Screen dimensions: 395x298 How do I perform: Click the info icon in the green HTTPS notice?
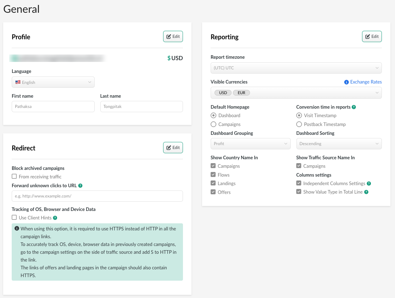(17, 229)
